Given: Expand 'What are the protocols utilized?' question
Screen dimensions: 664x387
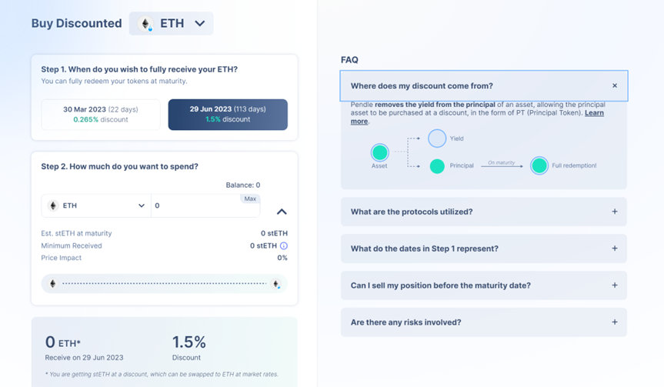Looking at the screenshot, I should coord(484,212).
